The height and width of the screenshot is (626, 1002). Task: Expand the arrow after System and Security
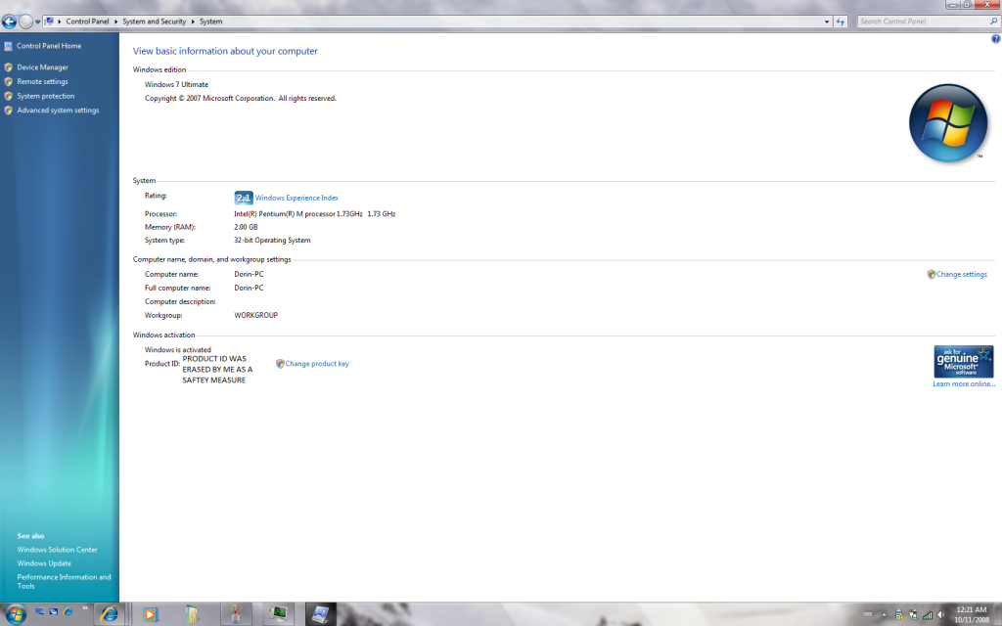[193, 22]
